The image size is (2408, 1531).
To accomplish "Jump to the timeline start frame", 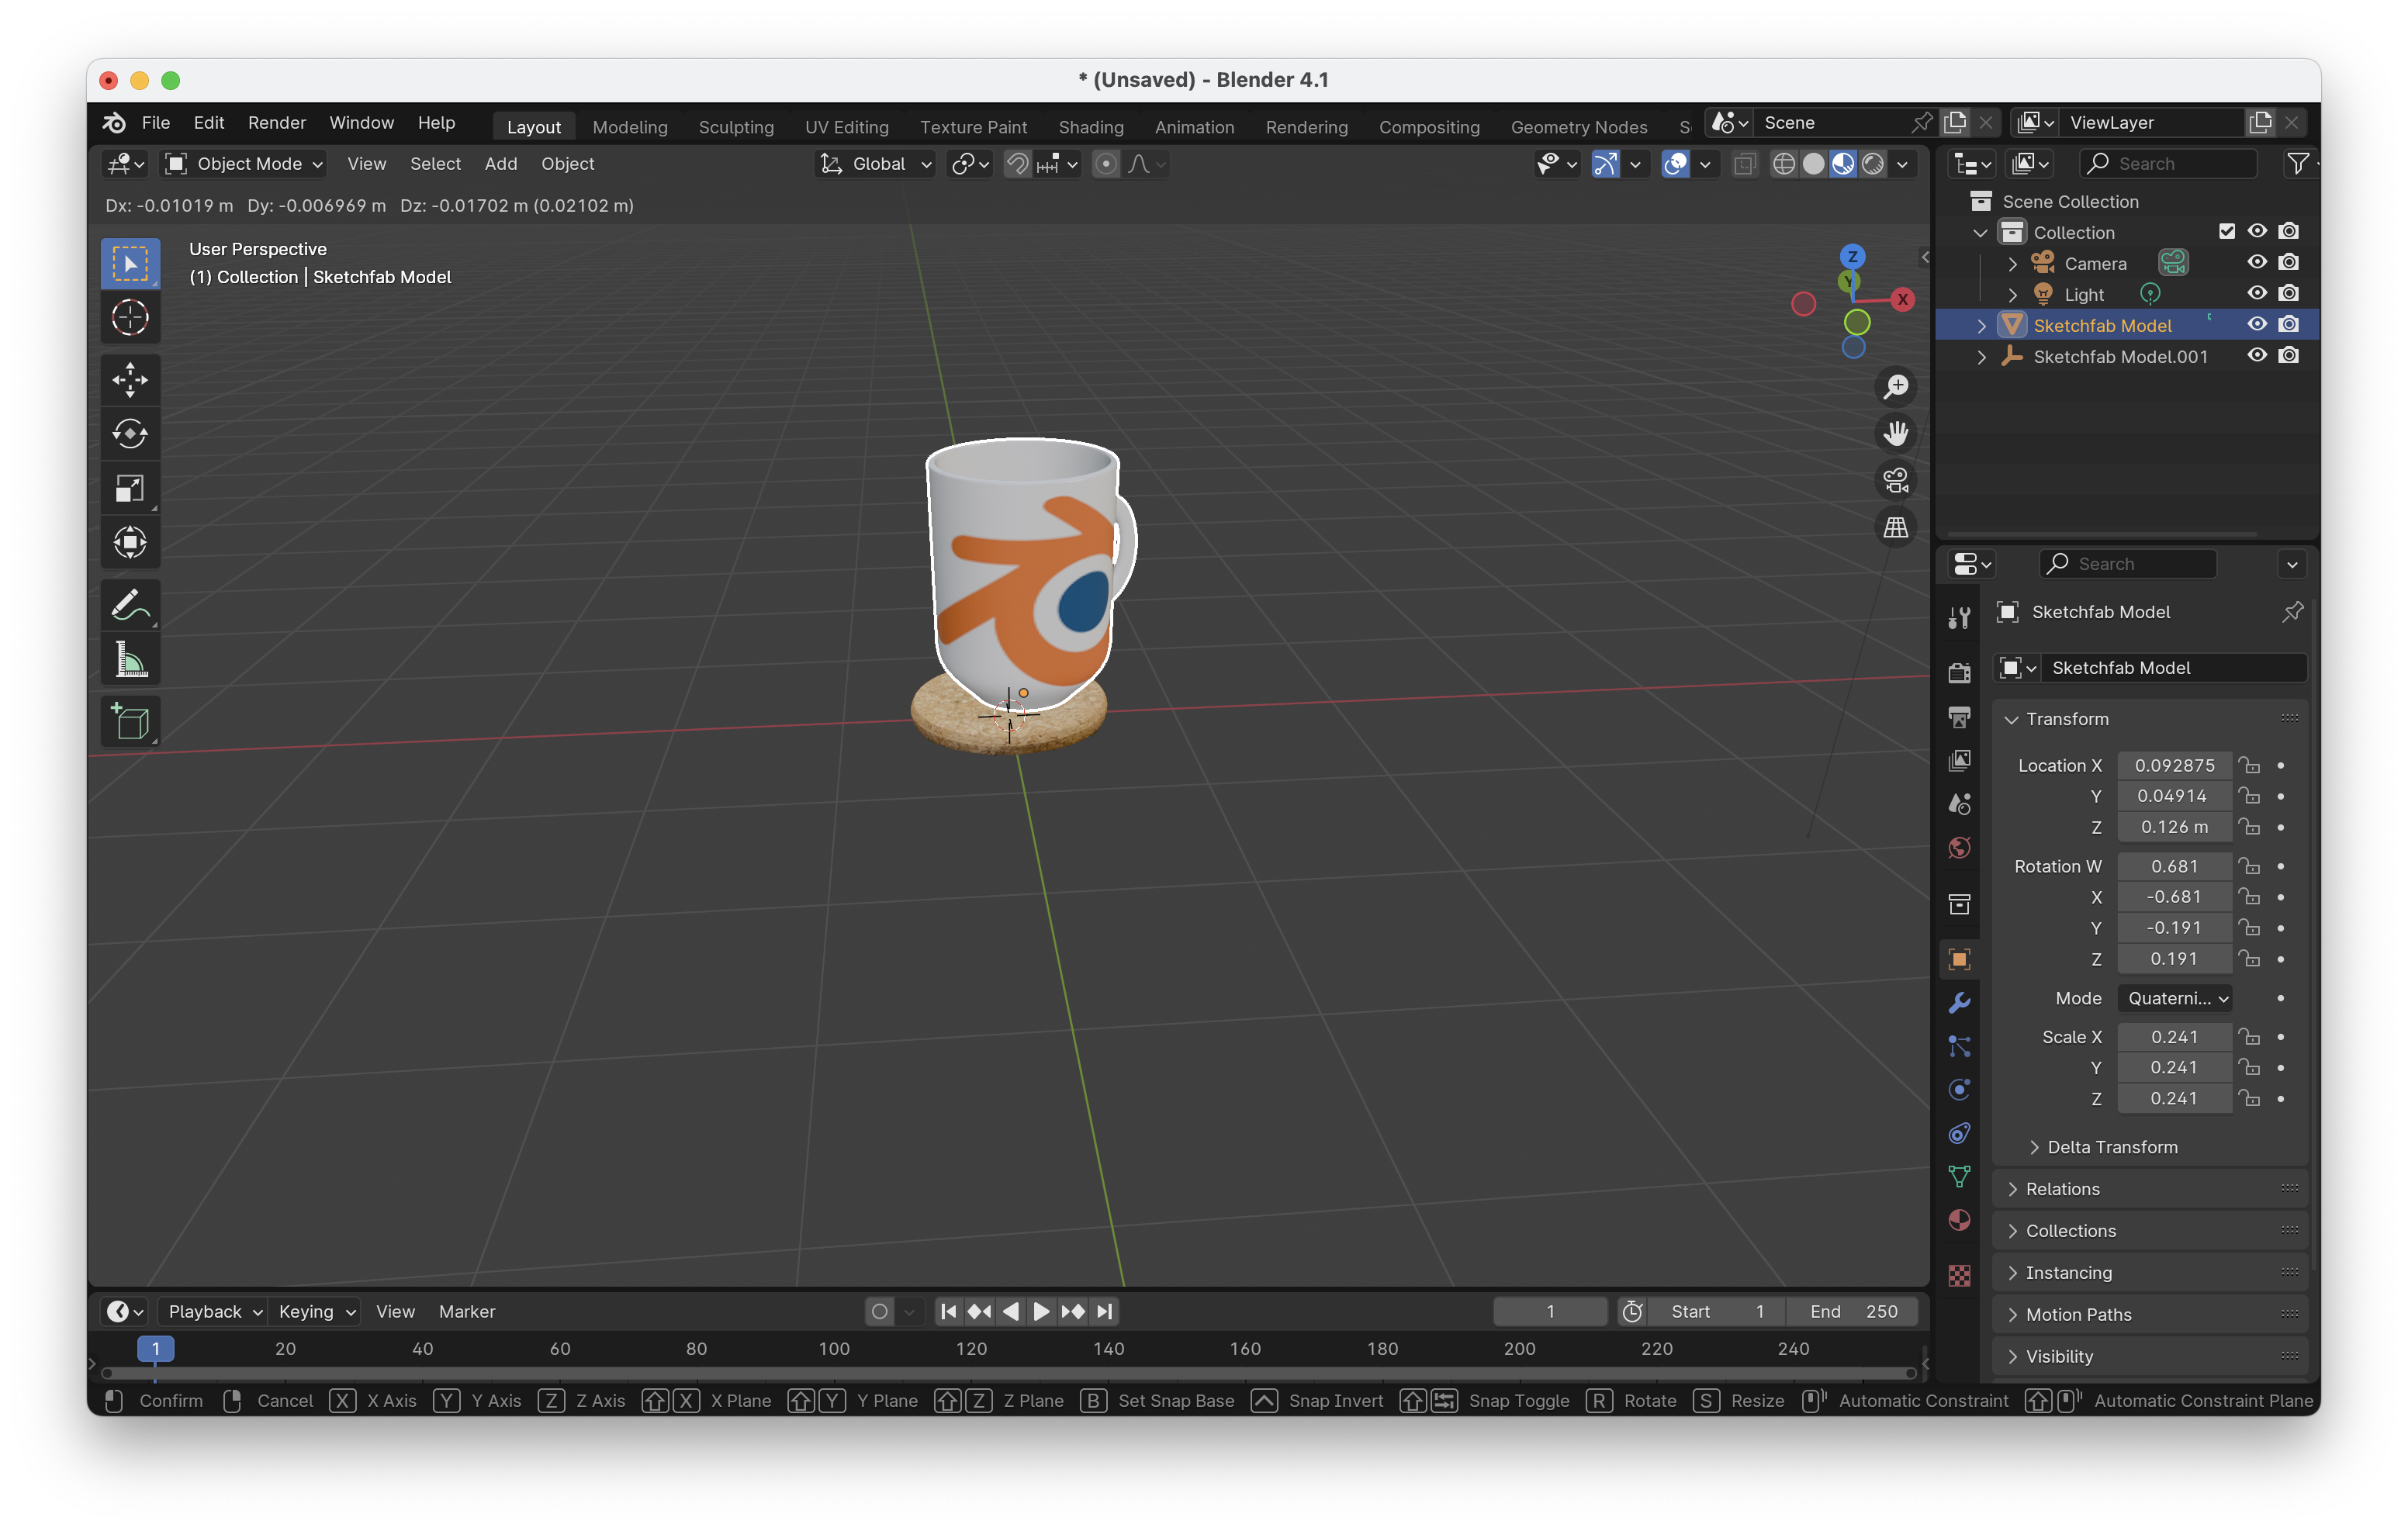I will pyautogui.click(x=948, y=1312).
